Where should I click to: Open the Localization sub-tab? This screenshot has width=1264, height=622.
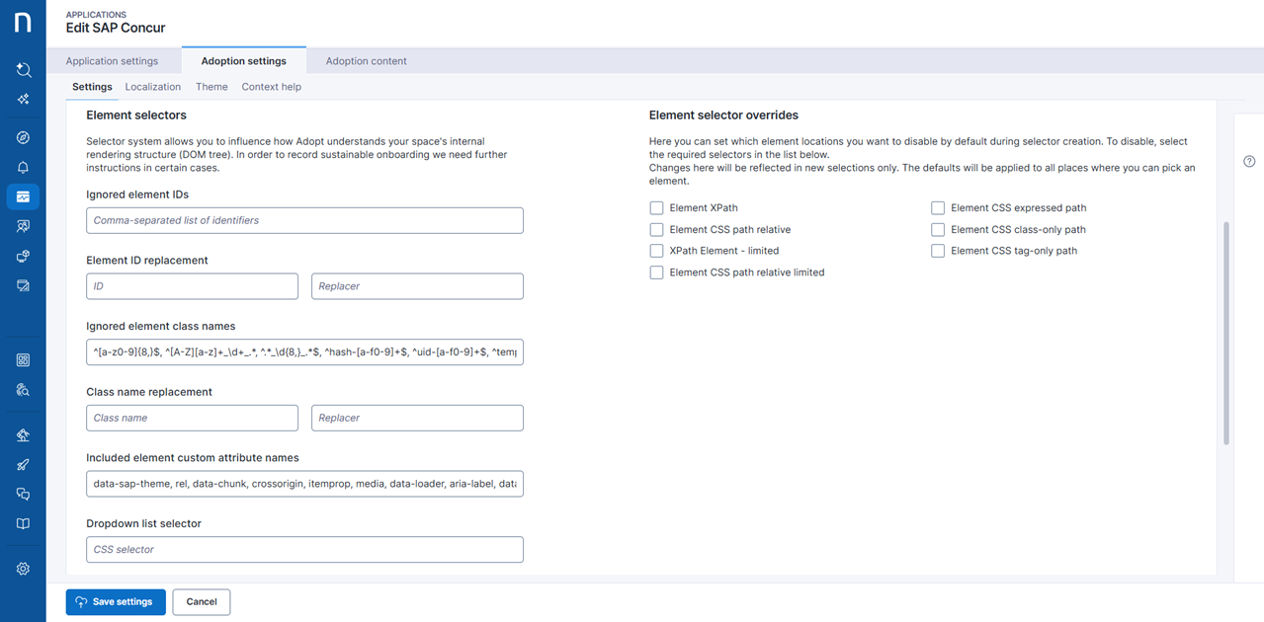coord(152,87)
